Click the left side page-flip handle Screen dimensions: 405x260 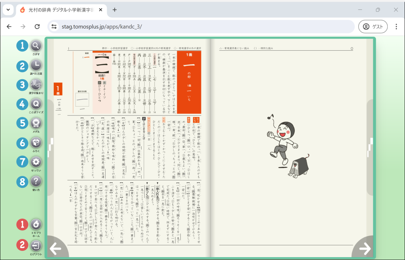click(51, 147)
